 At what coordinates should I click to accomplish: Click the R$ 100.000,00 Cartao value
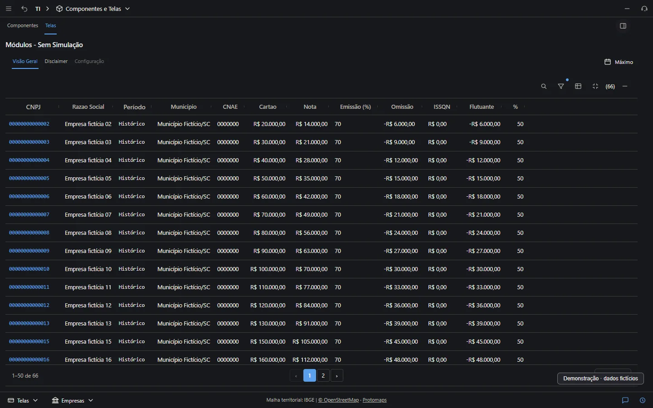tap(268, 269)
